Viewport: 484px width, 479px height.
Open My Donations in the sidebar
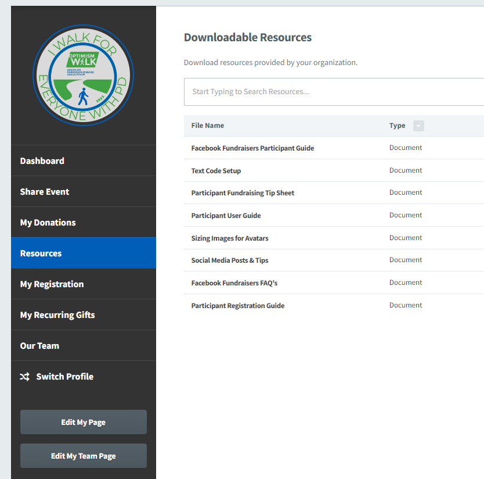(x=84, y=222)
